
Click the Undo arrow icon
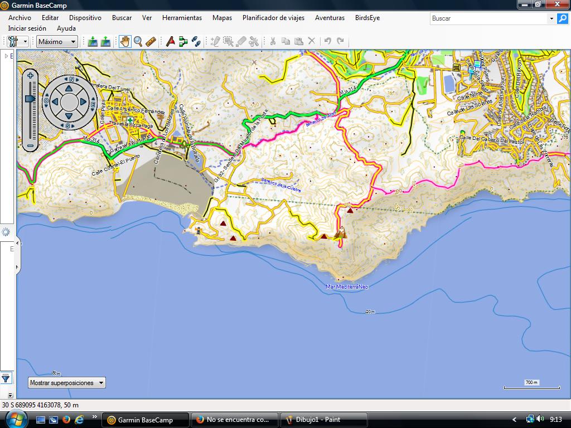click(x=328, y=41)
